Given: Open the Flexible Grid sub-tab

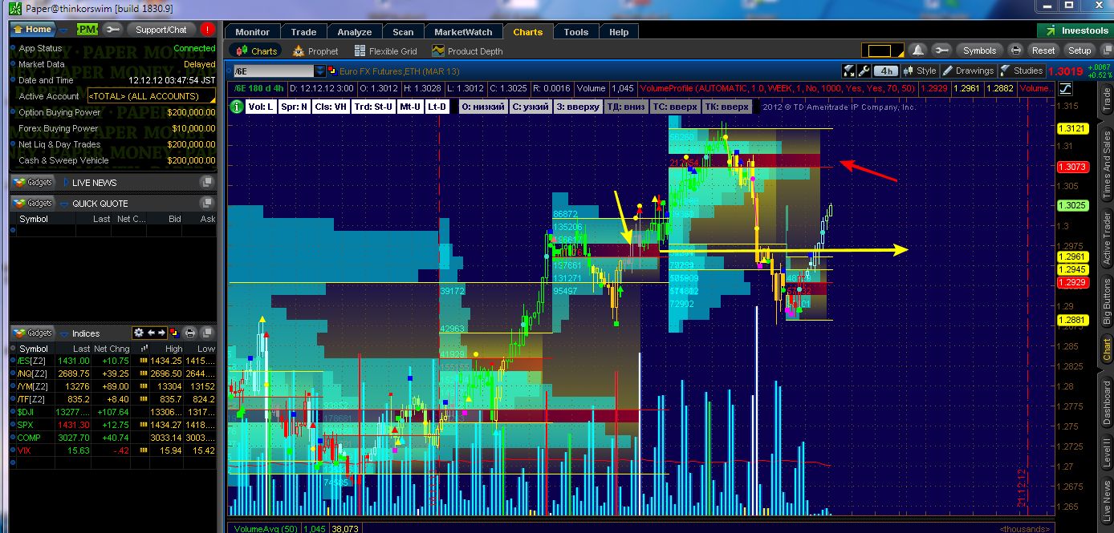Looking at the screenshot, I should point(384,50).
